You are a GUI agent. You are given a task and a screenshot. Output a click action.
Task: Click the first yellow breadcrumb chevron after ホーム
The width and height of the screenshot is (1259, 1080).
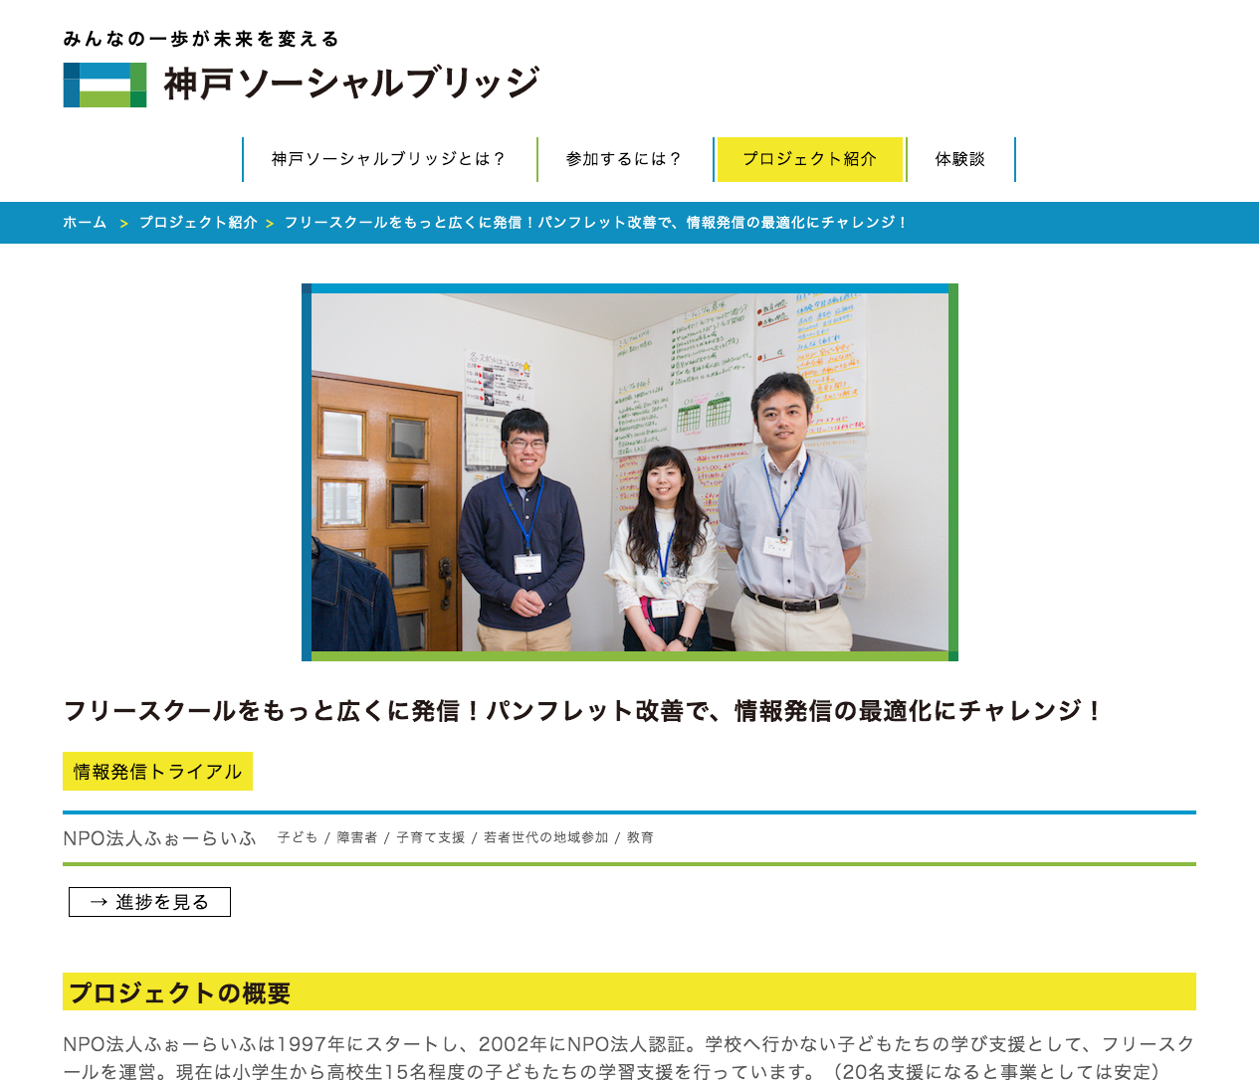pos(123,224)
